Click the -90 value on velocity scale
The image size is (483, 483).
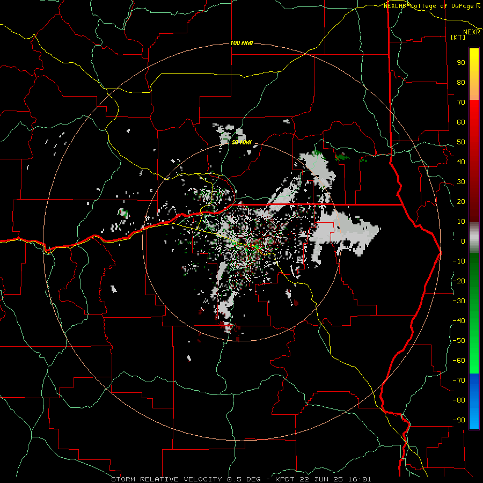tap(459, 420)
